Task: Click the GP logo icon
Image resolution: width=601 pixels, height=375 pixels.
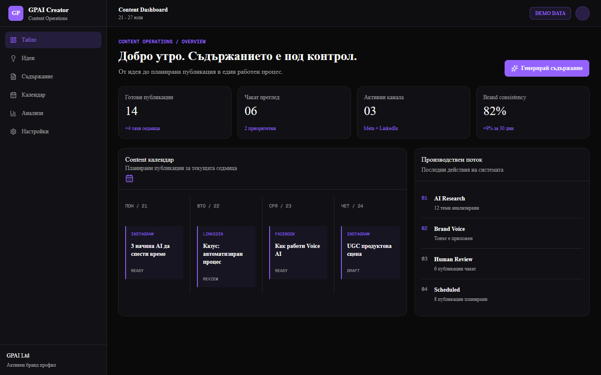Action: coord(16,13)
